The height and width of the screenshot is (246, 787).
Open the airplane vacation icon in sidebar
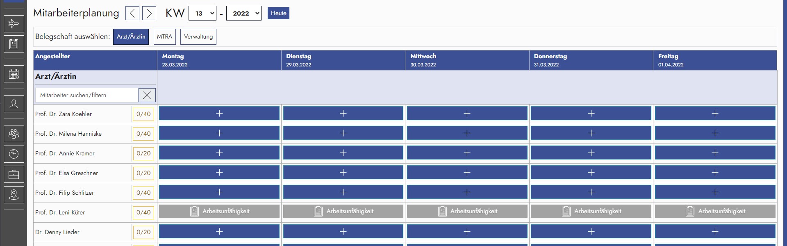coord(14,24)
